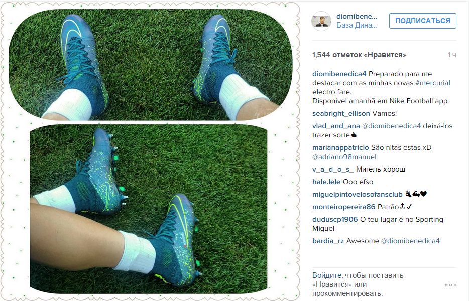Click the #mercurial hashtag
Screen dimensions: 469x301
tap(432, 83)
